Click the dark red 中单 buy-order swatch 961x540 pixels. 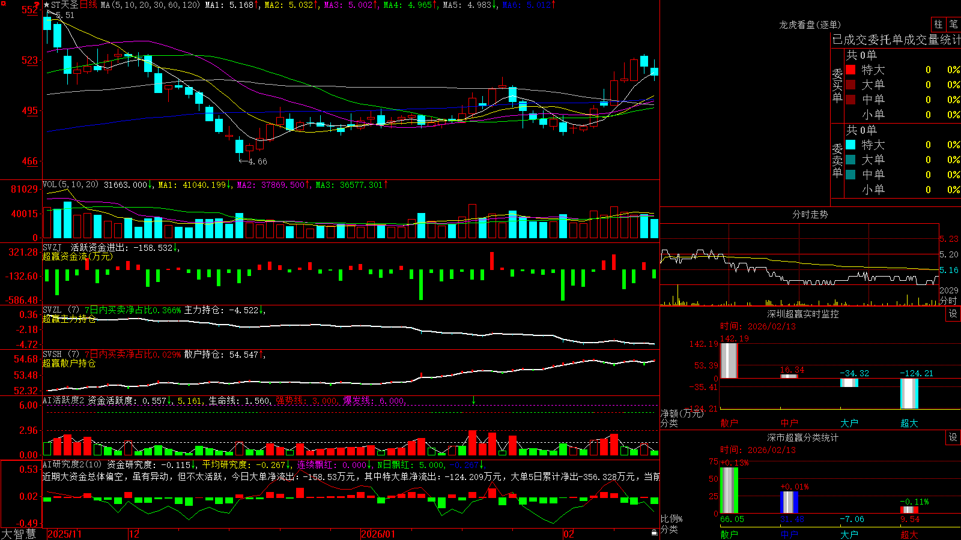pos(850,100)
